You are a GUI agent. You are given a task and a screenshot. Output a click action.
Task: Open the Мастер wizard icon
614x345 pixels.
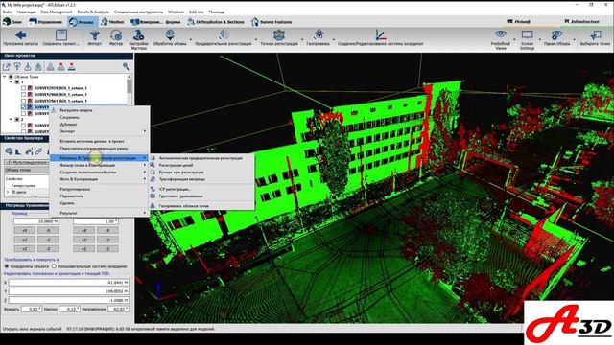pos(116,35)
